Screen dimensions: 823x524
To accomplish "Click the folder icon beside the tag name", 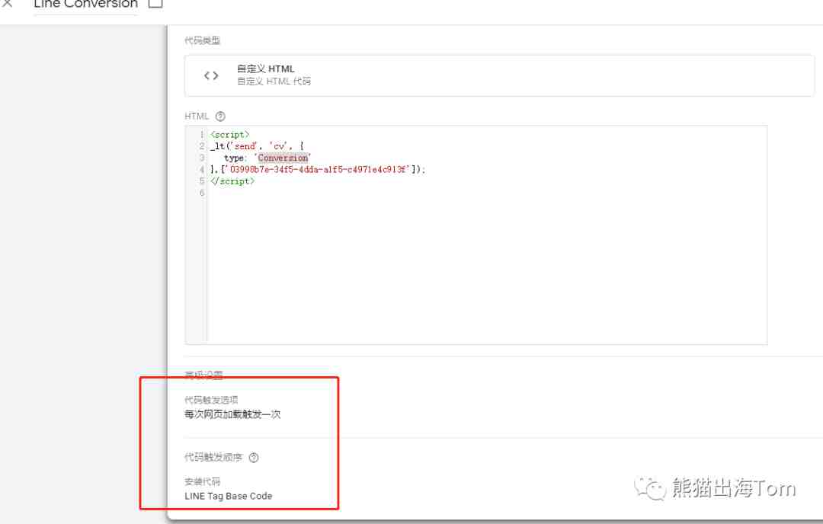I will click(x=155, y=3).
